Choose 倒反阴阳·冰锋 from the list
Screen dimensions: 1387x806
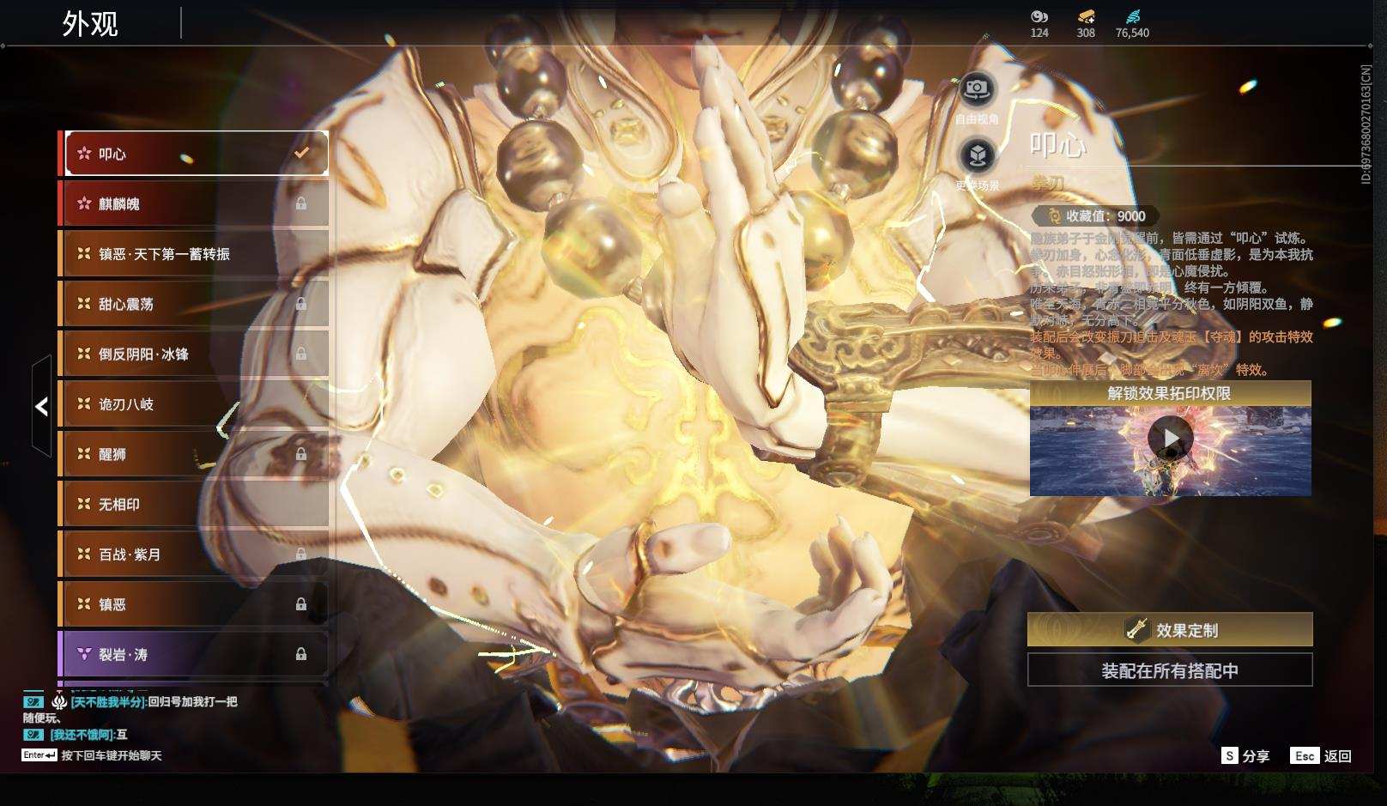193,354
